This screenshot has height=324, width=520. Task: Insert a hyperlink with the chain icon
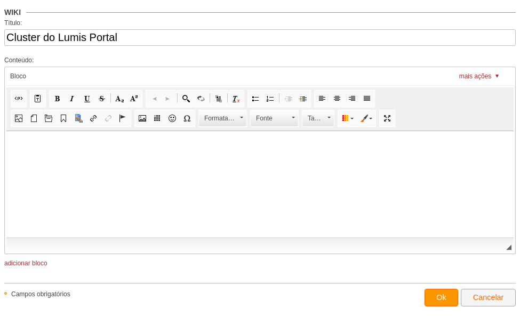click(x=93, y=118)
